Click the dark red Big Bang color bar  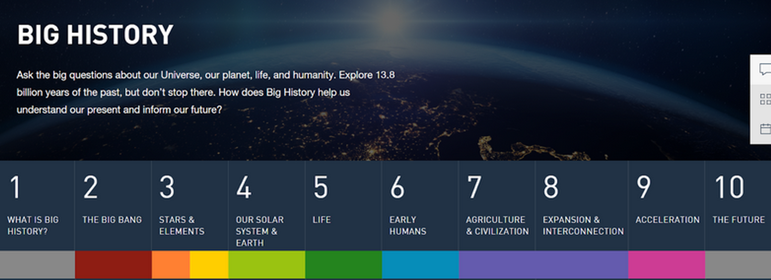[x=113, y=265]
